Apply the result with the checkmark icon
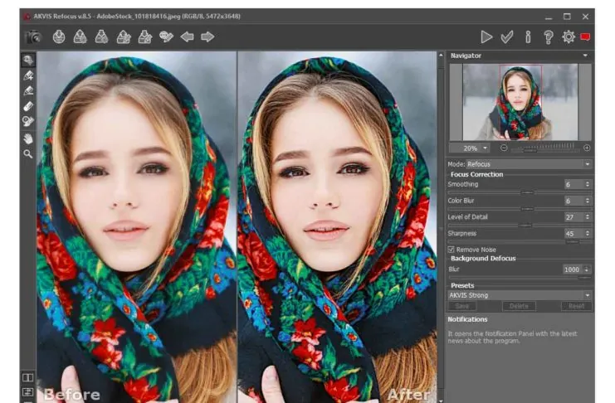Image resolution: width=615 pixels, height=403 pixels. pyautogui.click(x=506, y=36)
